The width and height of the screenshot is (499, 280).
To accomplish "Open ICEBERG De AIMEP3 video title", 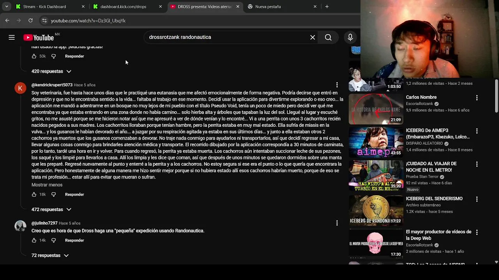I will click(438, 134).
